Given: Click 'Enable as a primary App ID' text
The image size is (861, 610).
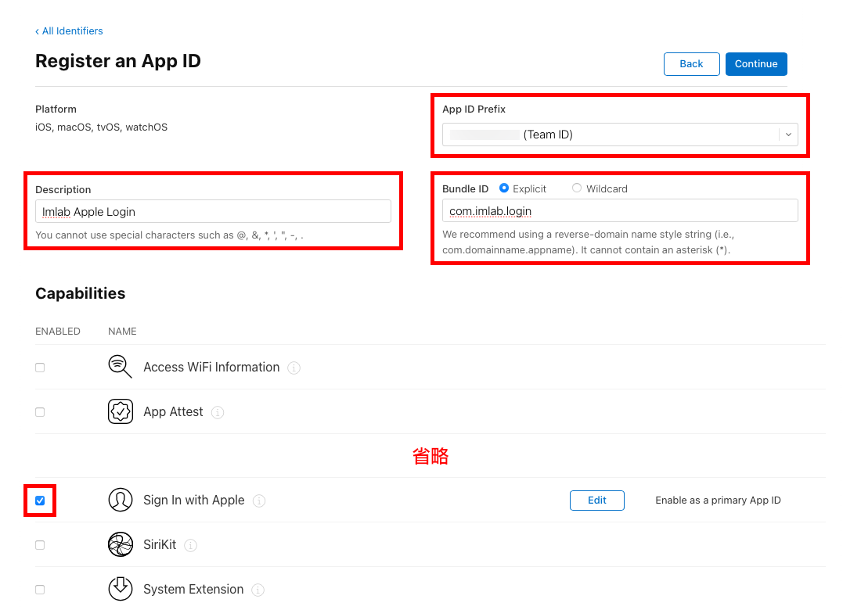Looking at the screenshot, I should point(718,501).
